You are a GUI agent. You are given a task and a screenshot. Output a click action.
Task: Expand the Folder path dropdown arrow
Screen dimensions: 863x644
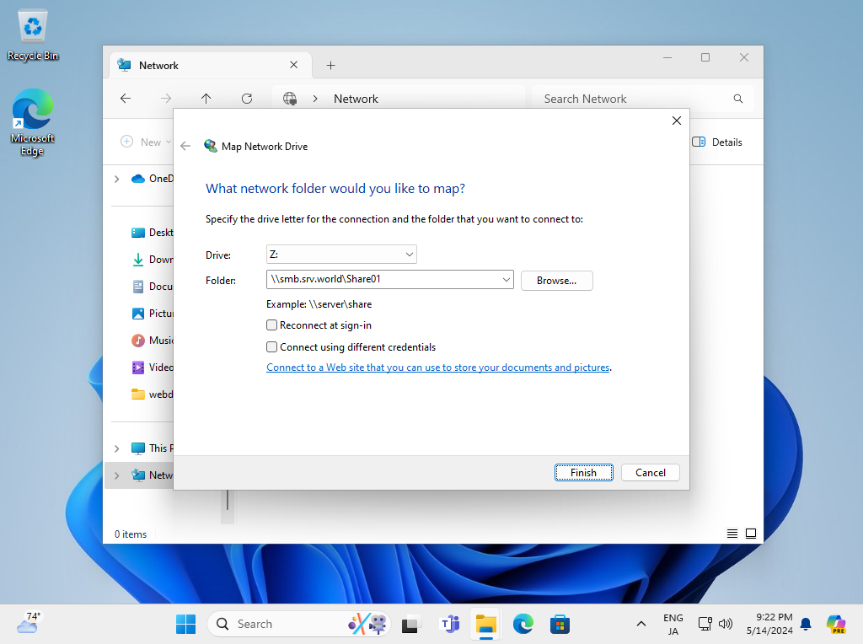point(506,280)
